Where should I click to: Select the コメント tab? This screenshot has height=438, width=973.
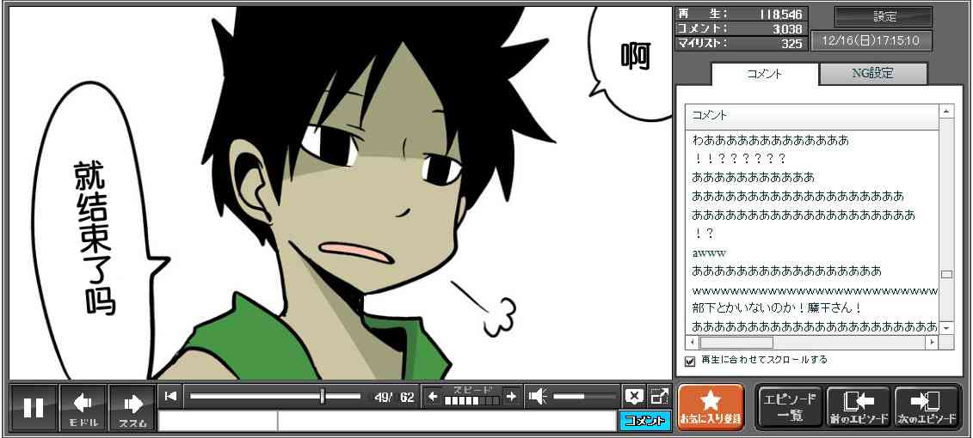[763, 74]
